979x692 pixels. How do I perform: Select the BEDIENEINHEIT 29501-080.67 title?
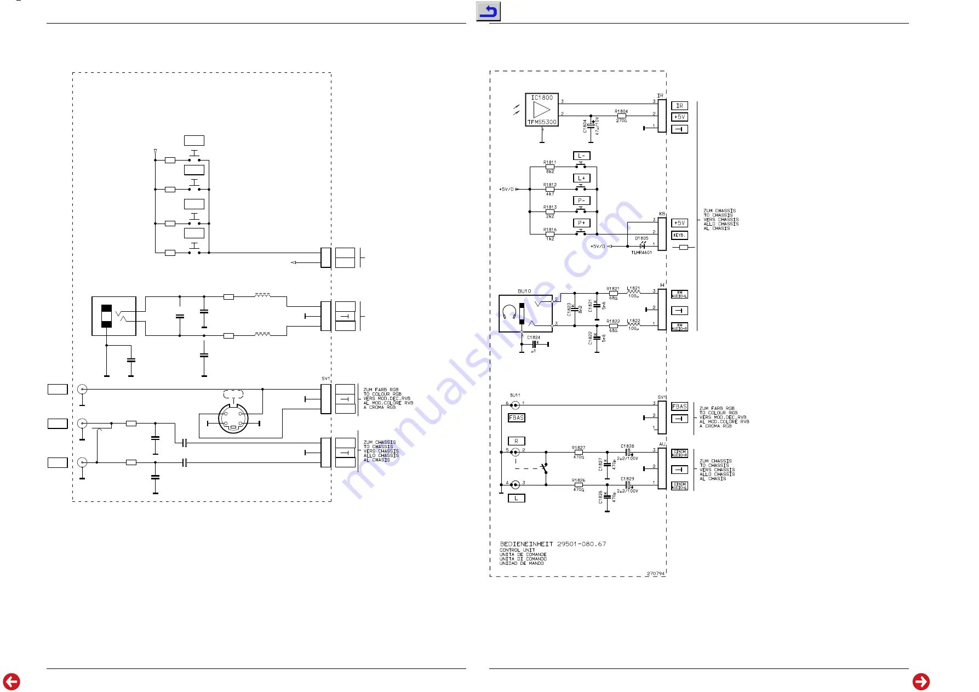point(553,544)
